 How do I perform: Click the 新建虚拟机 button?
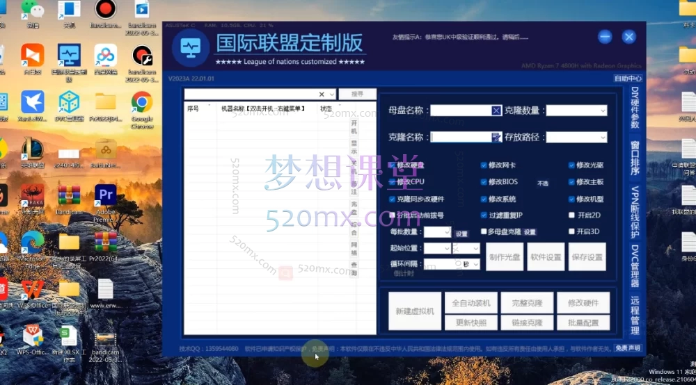(415, 311)
